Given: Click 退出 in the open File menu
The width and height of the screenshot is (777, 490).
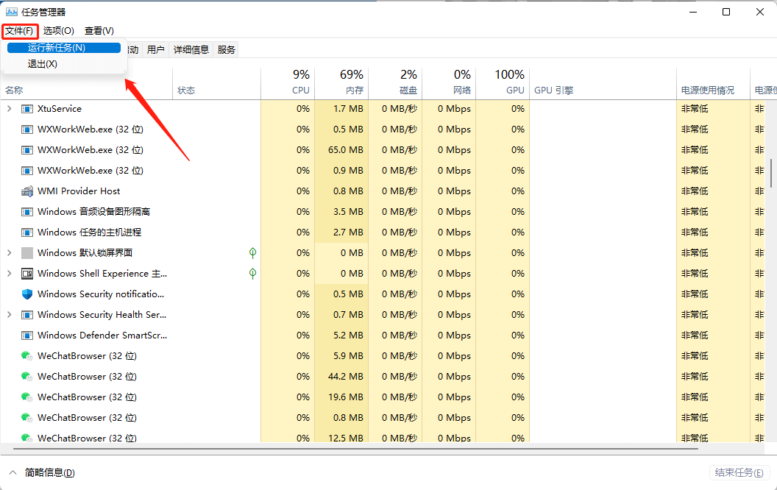Looking at the screenshot, I should 42,64.
